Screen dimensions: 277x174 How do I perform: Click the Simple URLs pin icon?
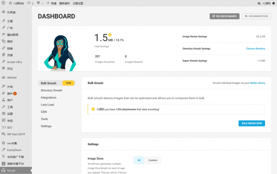click(3, 62)
